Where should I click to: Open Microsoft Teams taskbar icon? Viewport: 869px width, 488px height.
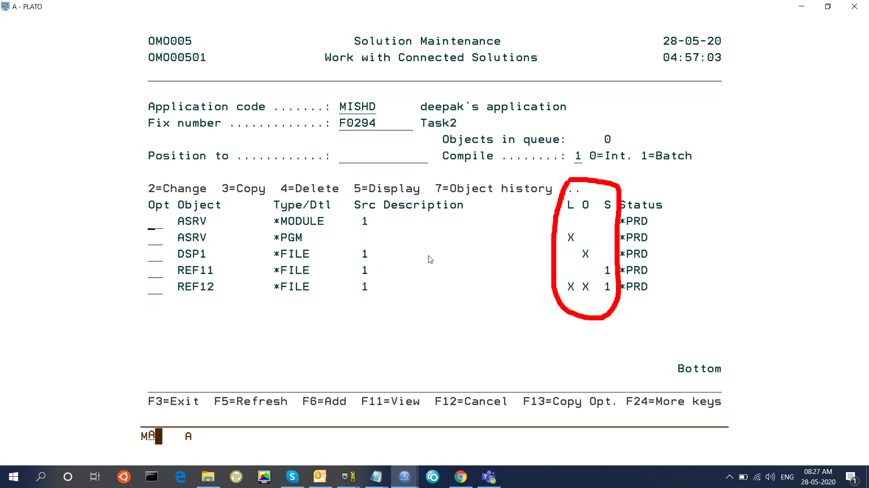tap(489, 477)
